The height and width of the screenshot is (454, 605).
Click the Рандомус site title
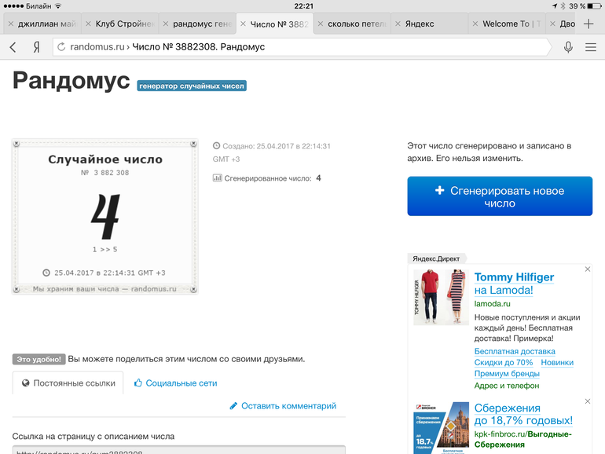point(71,82)
